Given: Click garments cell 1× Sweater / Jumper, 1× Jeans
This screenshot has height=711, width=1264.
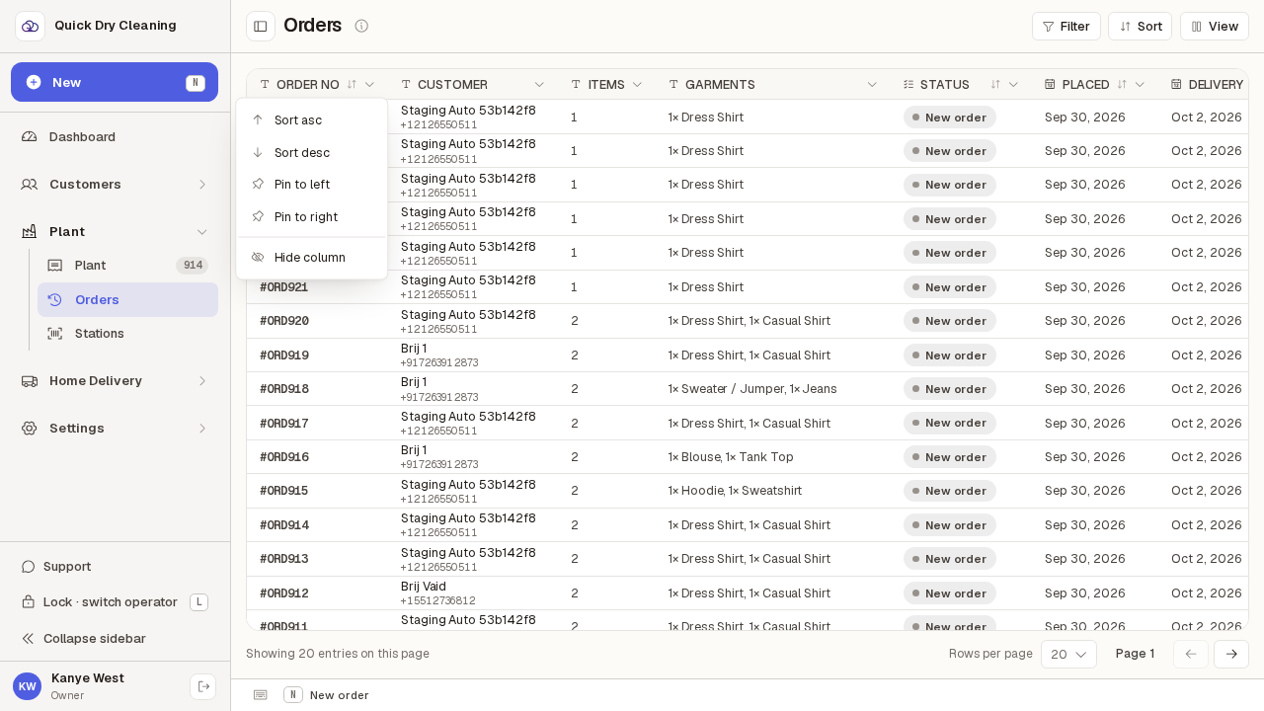Looking at the screenshot, I should click(752, 389).
